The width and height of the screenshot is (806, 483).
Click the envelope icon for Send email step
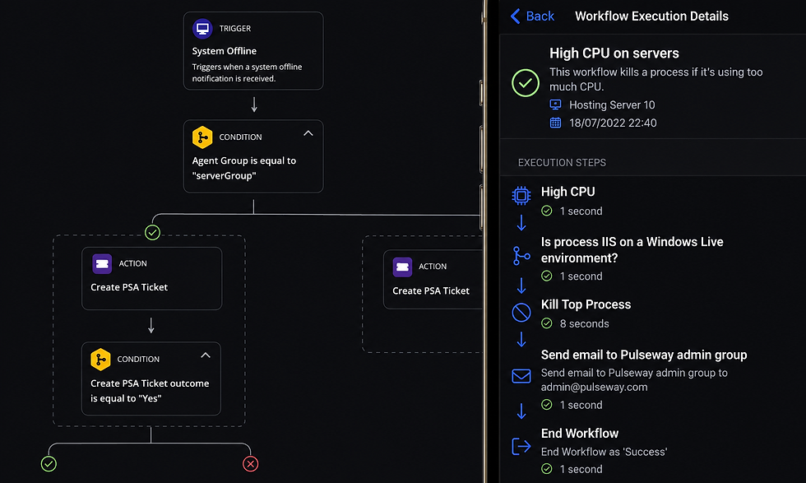(x=521, y=376)
